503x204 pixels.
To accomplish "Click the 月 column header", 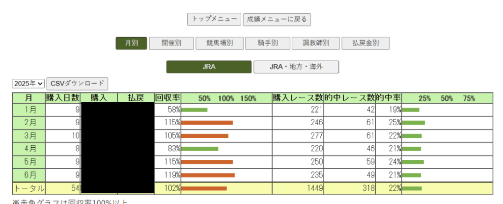I will coord(29,98).
